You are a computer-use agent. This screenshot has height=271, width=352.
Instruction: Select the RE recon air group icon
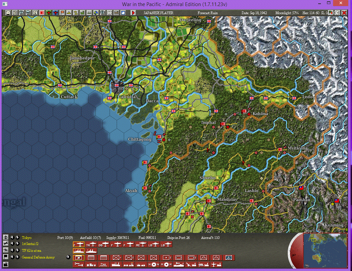click(x=141, y=245)
